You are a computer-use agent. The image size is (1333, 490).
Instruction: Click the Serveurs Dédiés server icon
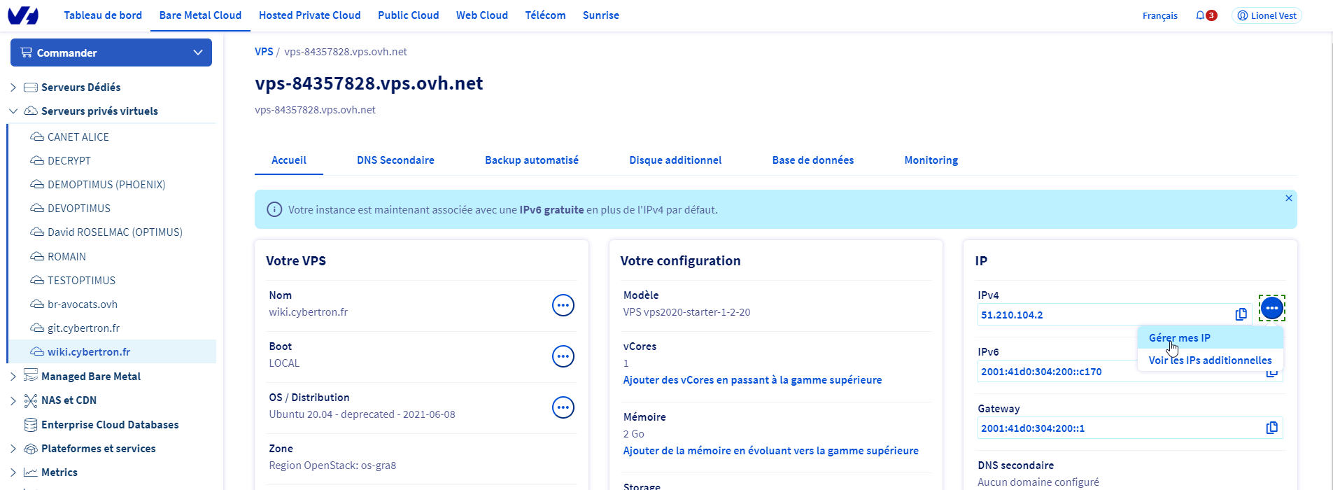coord(31,87)
